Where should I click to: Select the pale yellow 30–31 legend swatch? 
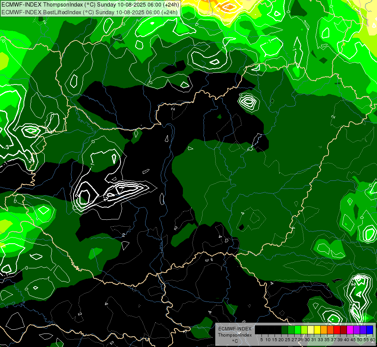(x=311, y=330)
